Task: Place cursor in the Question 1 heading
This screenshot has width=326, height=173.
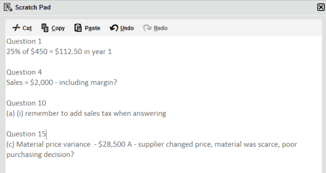Action: pyautogui.click(x=24, y=41)
